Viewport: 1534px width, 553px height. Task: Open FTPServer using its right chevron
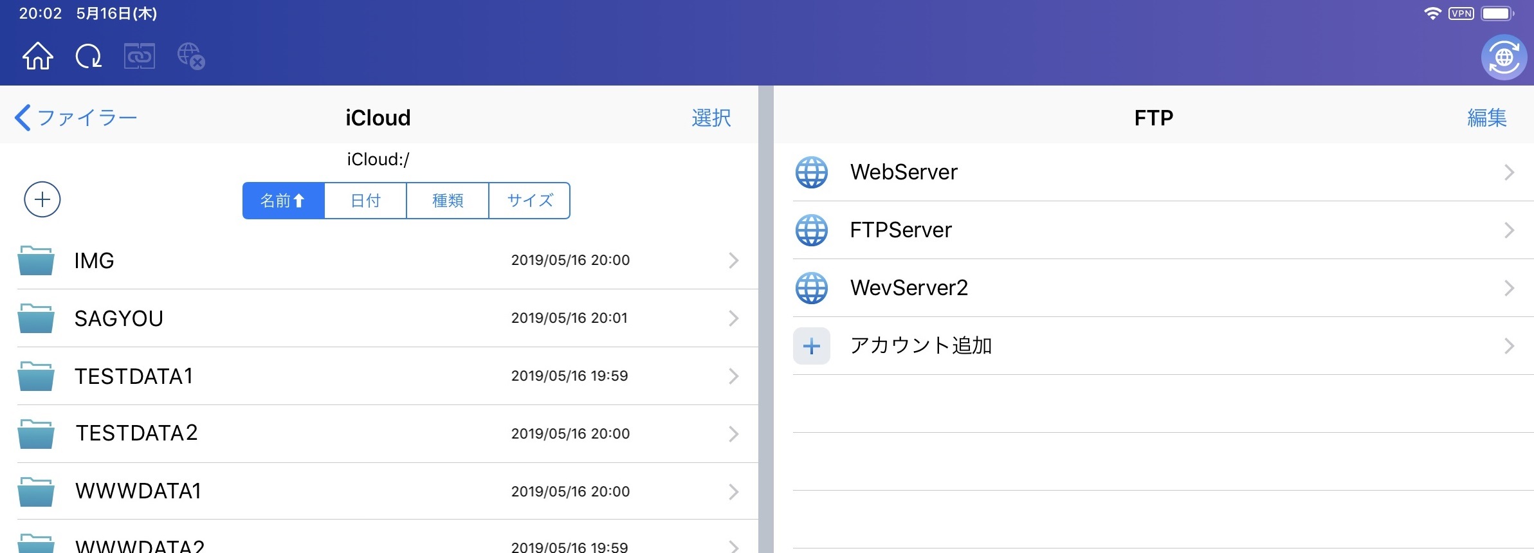[x=1509, y=230]
